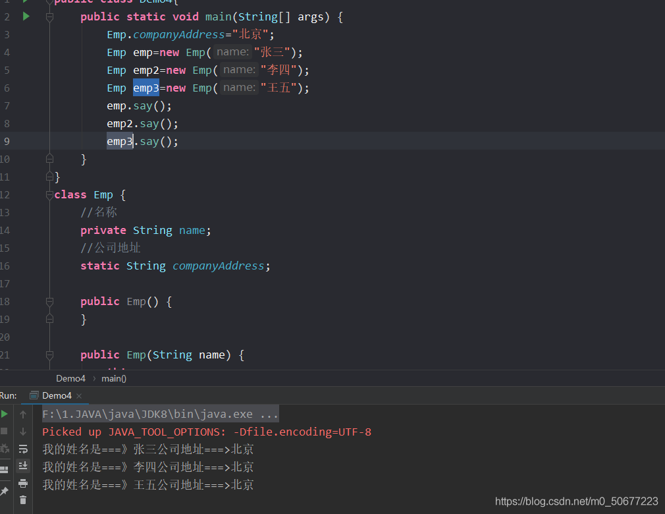Click the //名称 comment
The width and height of the screenshot is (665, 514).
click(x=98, y=212)
